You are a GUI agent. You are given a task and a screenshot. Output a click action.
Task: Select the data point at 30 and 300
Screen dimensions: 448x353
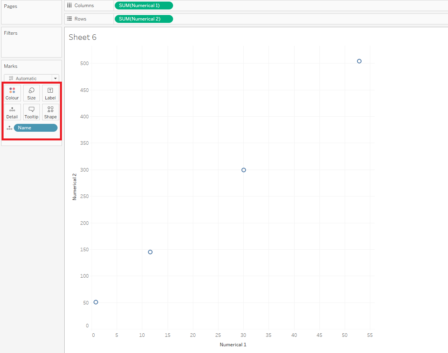[243, 170]
